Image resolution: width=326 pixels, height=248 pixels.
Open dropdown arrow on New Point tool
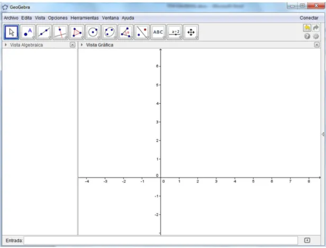pyautogui.click(x=33, y=38)
